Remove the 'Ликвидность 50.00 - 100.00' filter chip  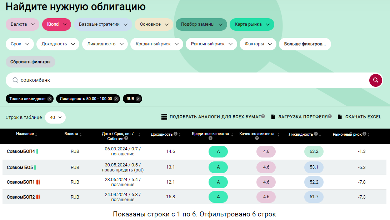[x=116, y=99]
